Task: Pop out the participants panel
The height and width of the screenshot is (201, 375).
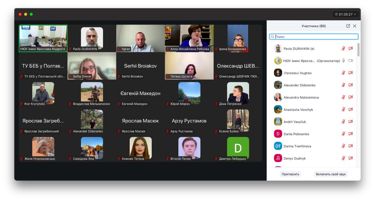Action: pyautogui.click(x=348, y=26)
